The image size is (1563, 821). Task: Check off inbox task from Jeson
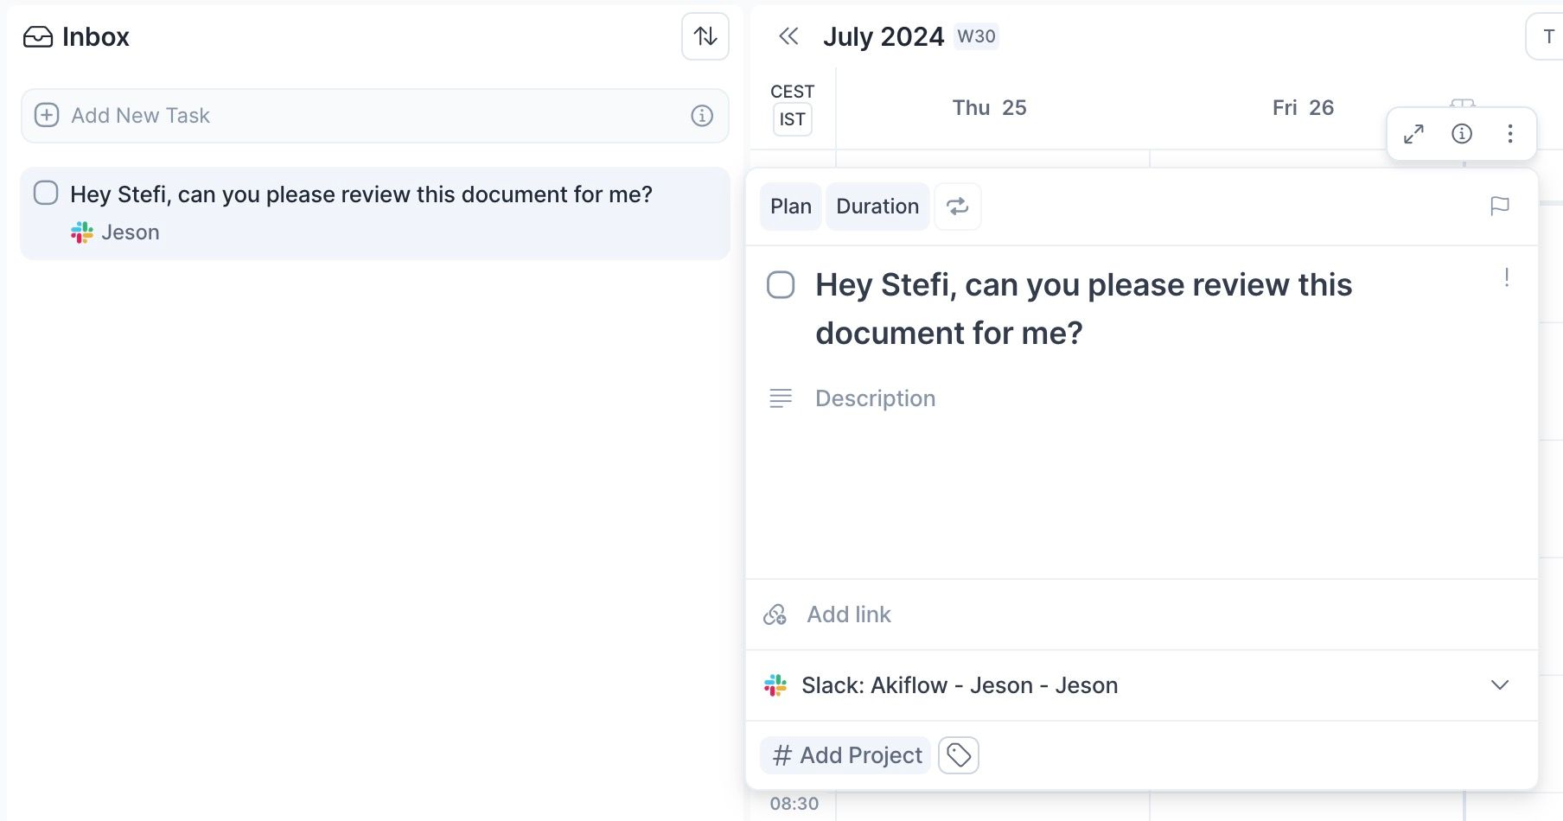(46, 193)
